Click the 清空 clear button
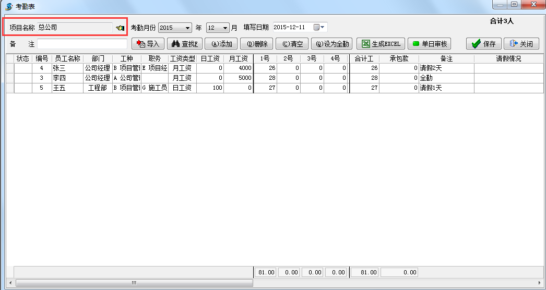546x290 pixels. click(x=292, y=44)
